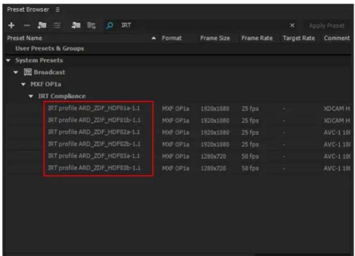This screenshot has height=256, width=355.
Task: Click the Apply Preset button
Action: 326,26
